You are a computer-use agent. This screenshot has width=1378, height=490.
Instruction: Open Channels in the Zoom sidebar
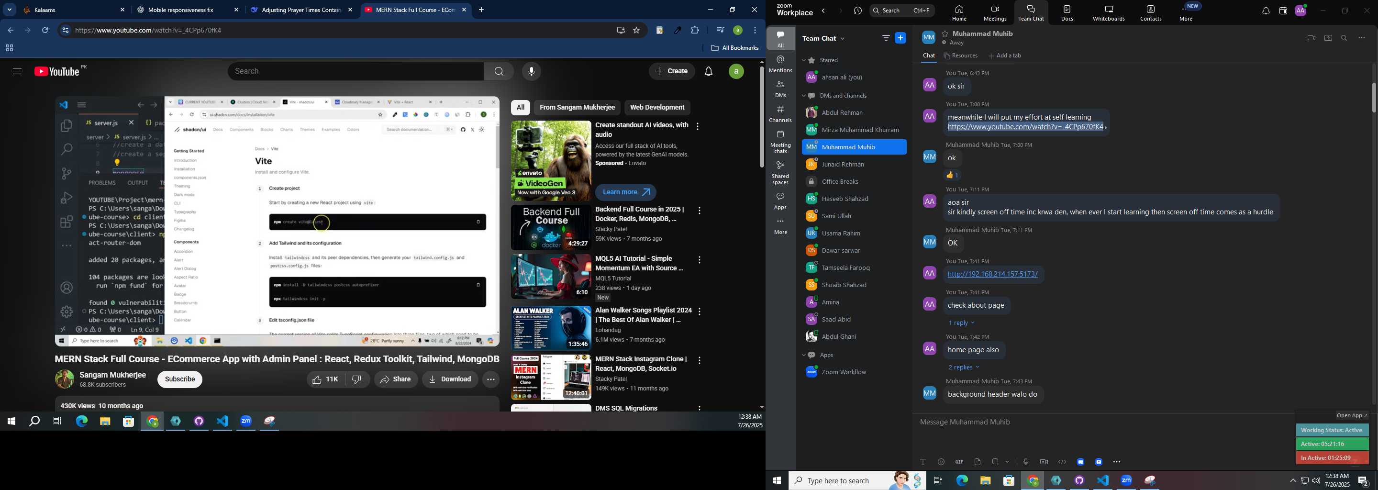pyautogui.click(x=780, y=114)
